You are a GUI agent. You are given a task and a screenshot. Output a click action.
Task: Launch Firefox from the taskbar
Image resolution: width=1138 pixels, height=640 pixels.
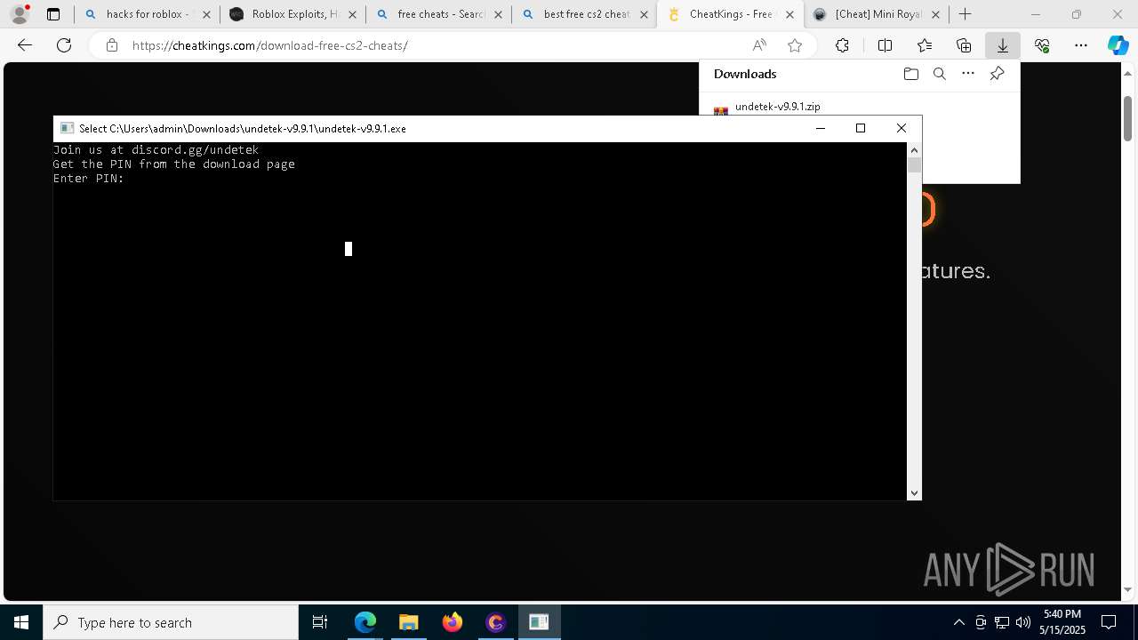(x=452, y=622)
